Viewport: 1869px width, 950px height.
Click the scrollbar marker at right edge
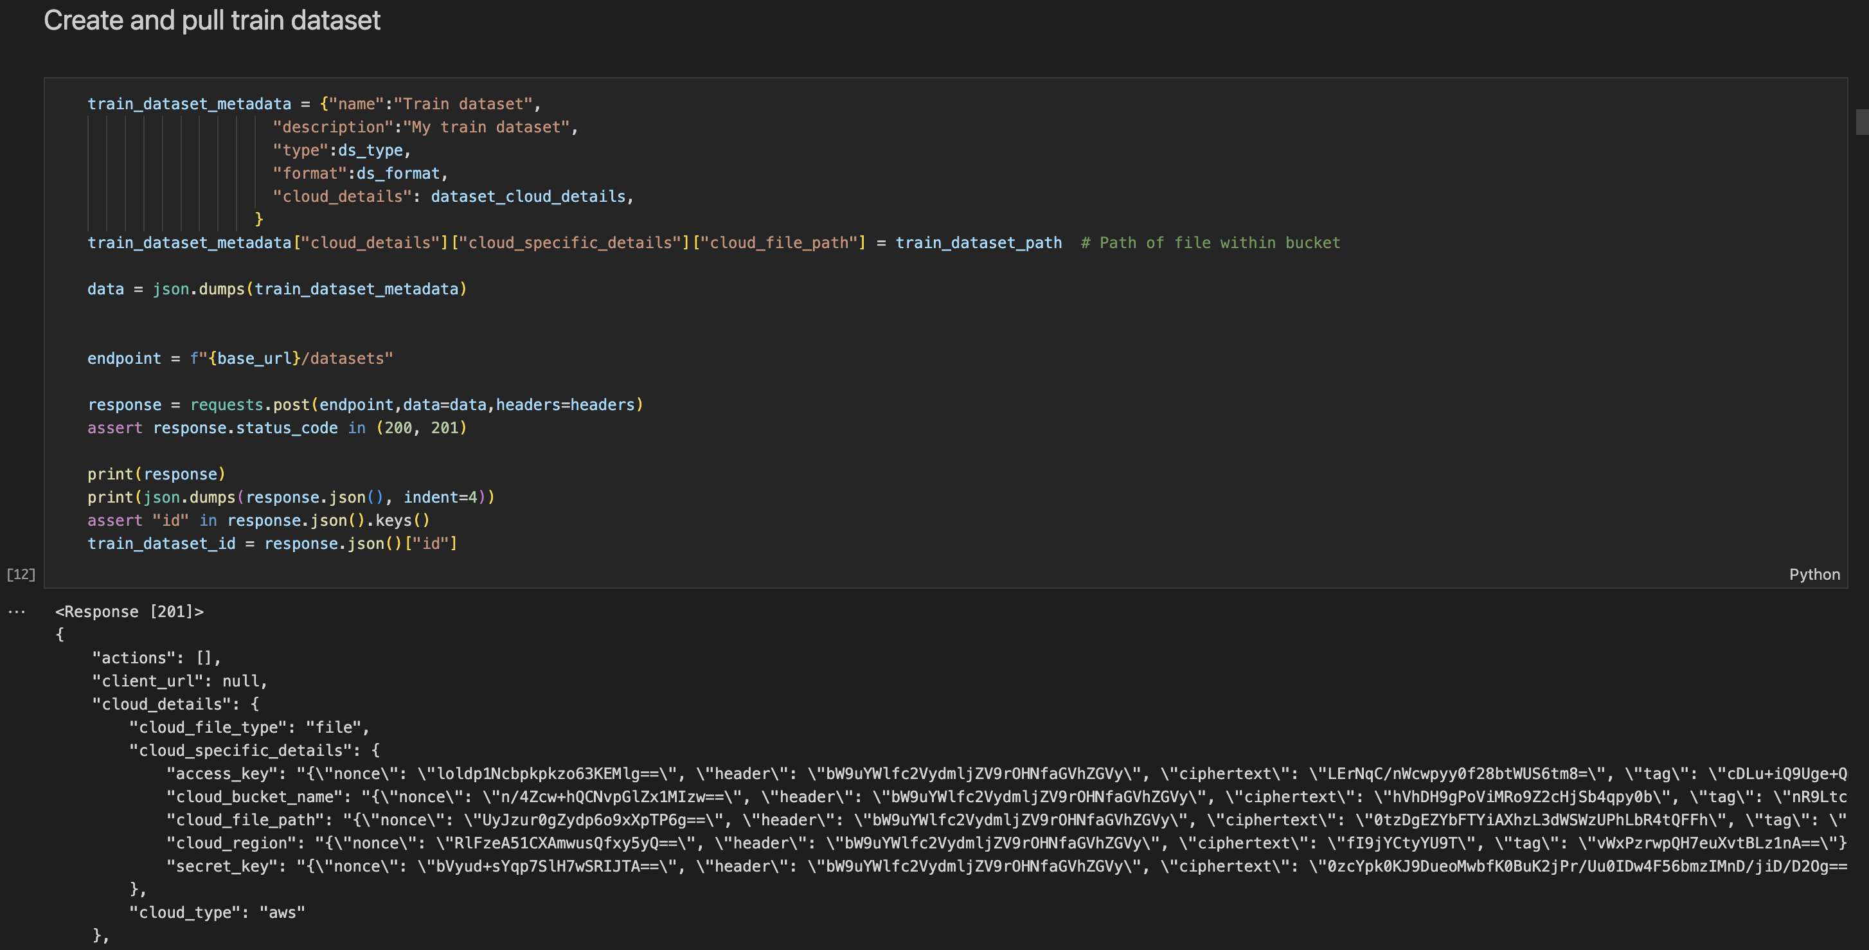coord(1862,122)
